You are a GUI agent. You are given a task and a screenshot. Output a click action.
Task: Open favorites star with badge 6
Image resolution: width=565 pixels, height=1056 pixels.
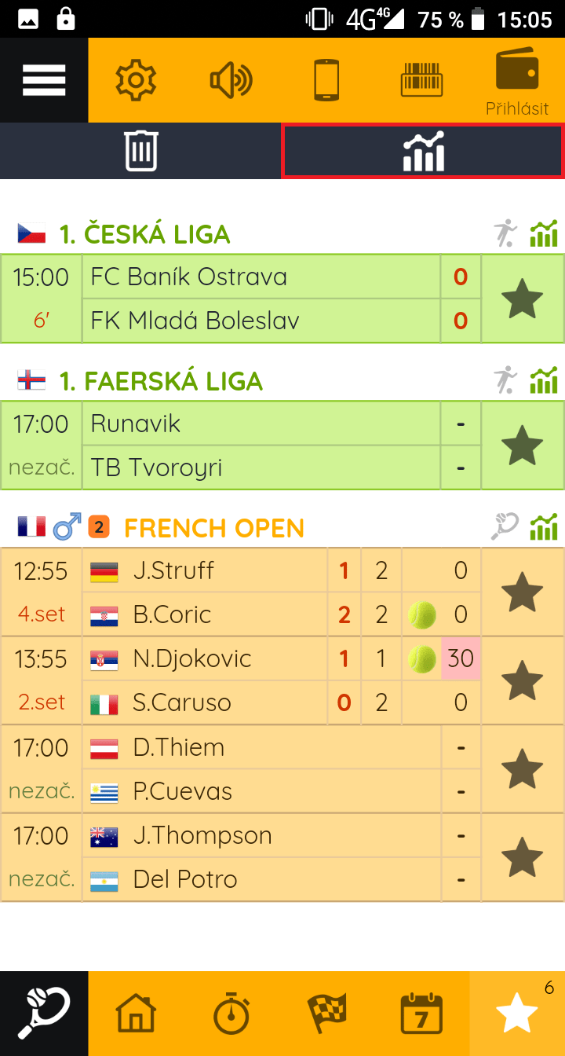click(517, 1014)
